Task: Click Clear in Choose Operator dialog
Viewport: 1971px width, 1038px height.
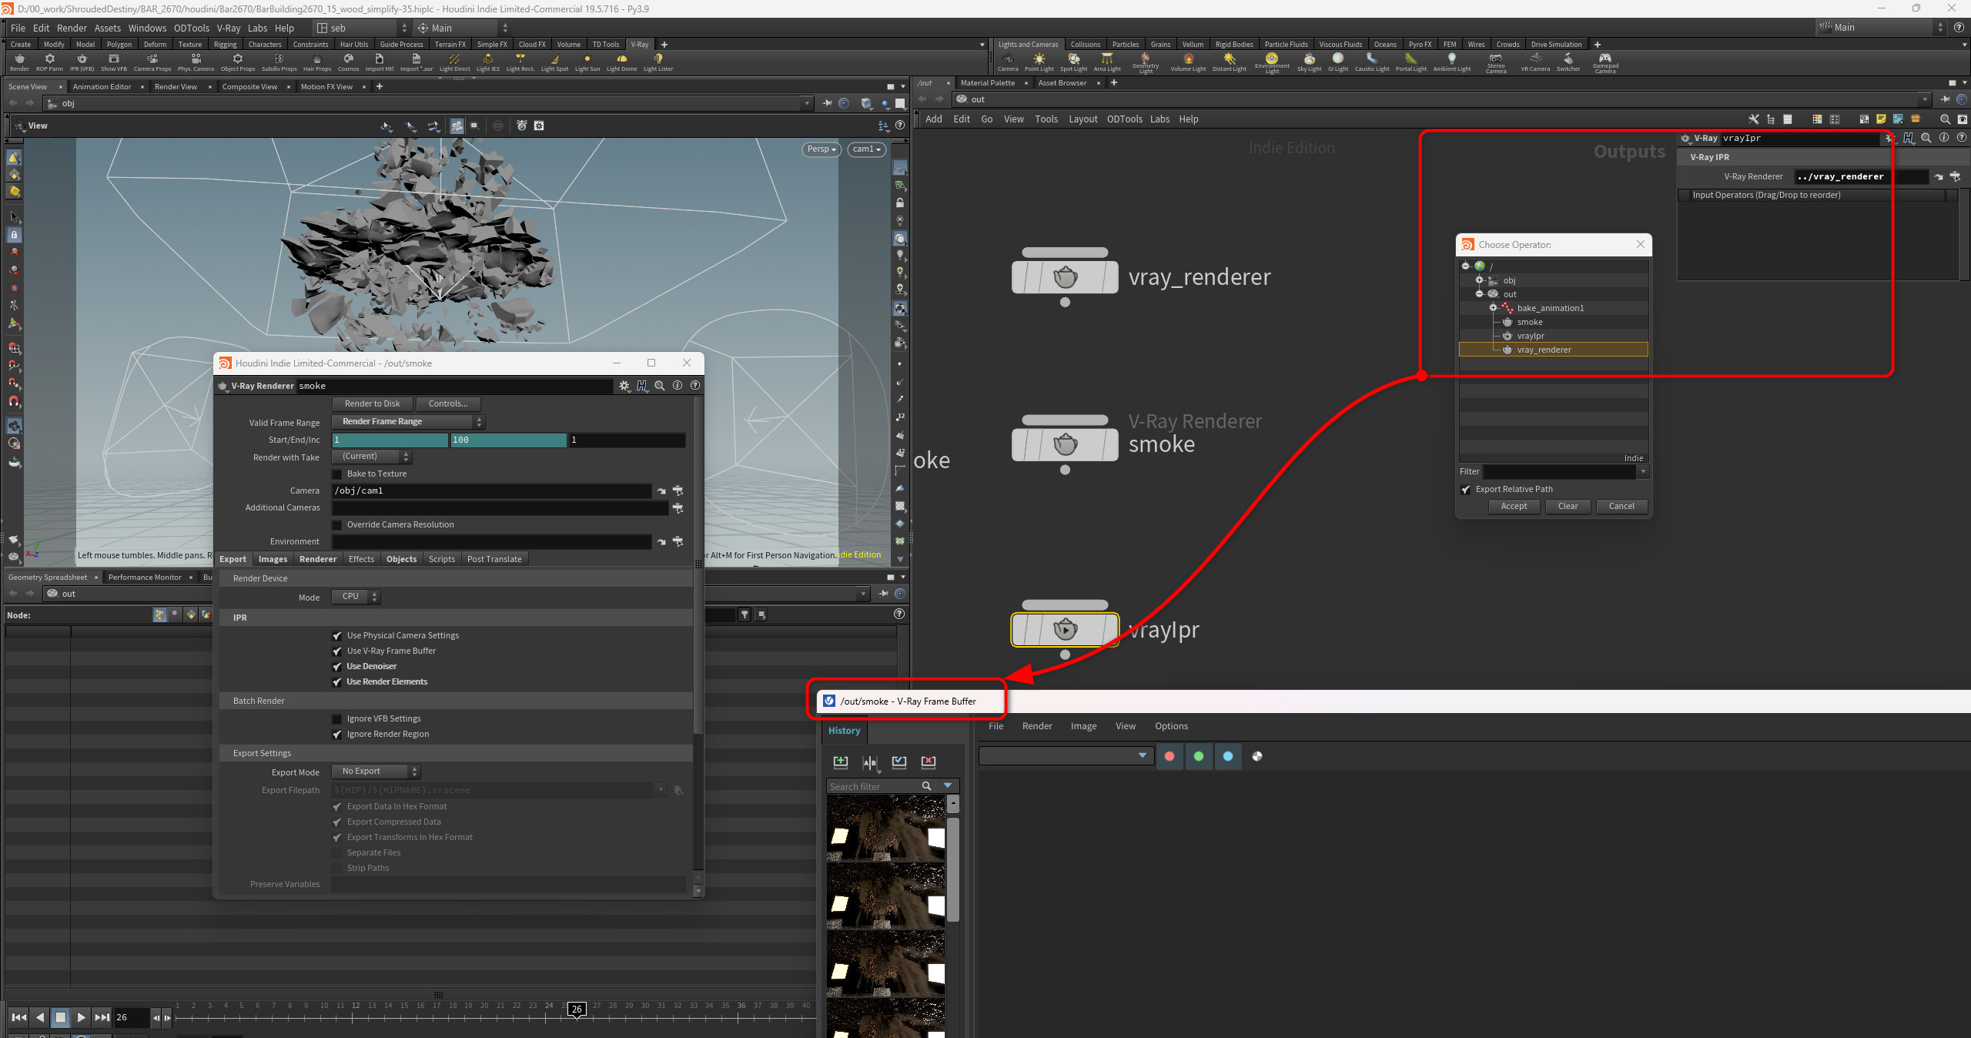Action: [1568, 507]
